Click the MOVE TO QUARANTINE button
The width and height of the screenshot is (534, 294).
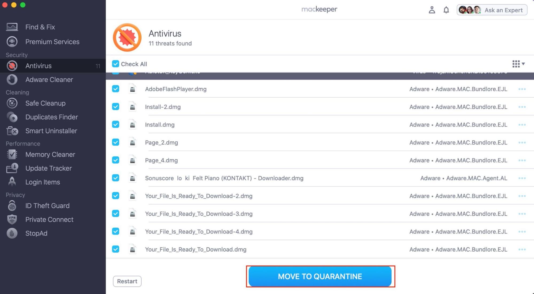click(x=320, y=276)
